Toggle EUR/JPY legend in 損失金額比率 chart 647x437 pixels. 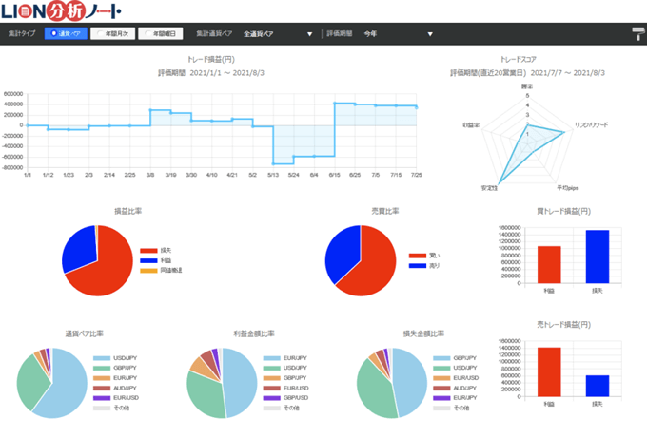pos(455,398)
